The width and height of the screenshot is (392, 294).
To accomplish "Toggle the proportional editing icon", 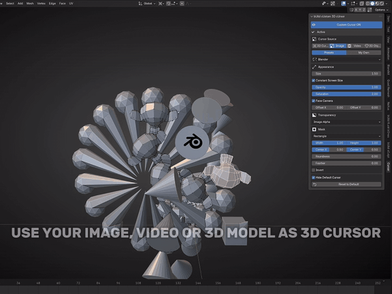I will [x=182, y=3].
